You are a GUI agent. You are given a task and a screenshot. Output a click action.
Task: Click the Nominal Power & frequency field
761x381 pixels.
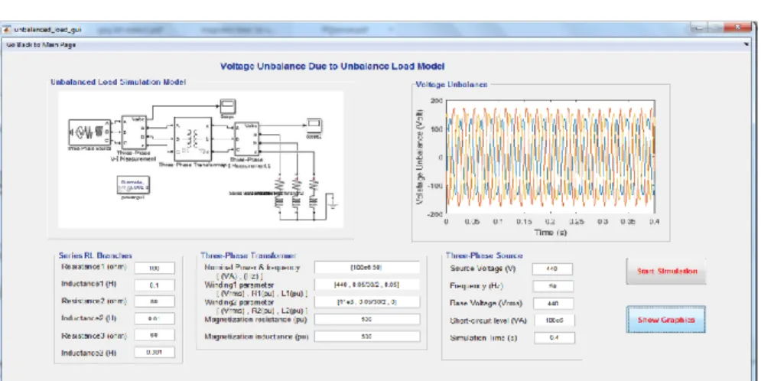pyautogui.click(x=367, y=268)
